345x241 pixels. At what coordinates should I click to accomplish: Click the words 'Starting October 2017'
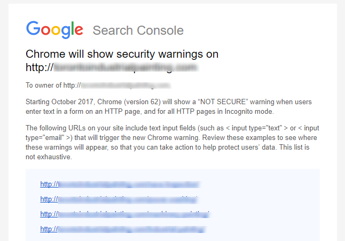pyautogui.click(x=59, y=102)
